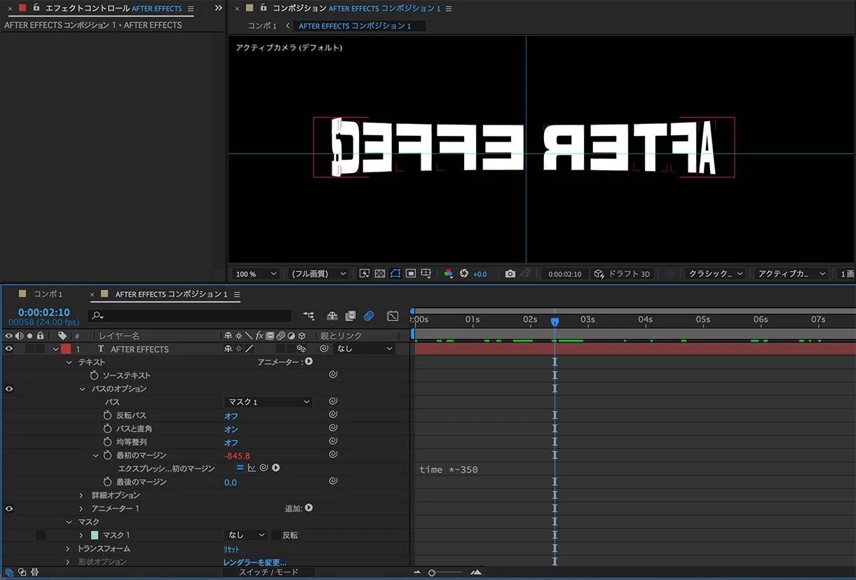The image size is (856, 580).
Task: Click stopwatch for 最後のマージン
Action: pyautogui.click(x=107, y=482)
